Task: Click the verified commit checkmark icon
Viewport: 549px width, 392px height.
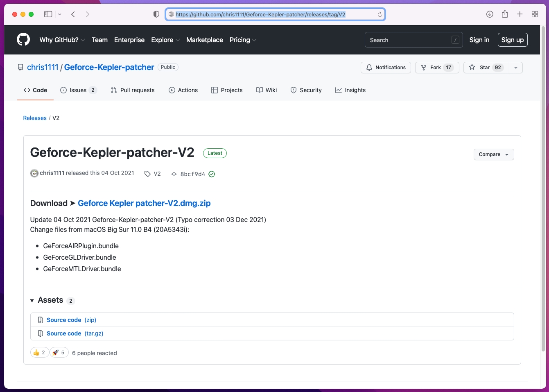Action: (212, 174)
